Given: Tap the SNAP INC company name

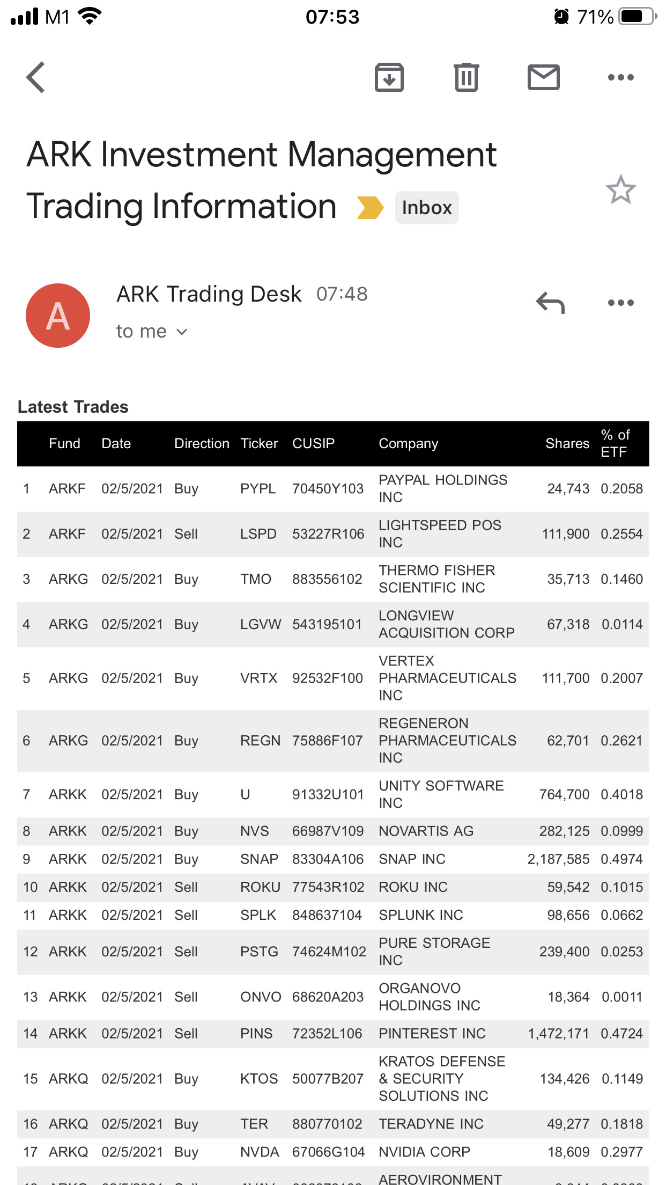Looking at the screenshot, I should coord(412,859).
